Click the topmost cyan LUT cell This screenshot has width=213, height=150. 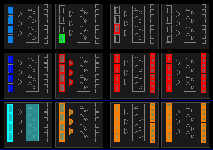pyautogui.click(x=10, y=108)
